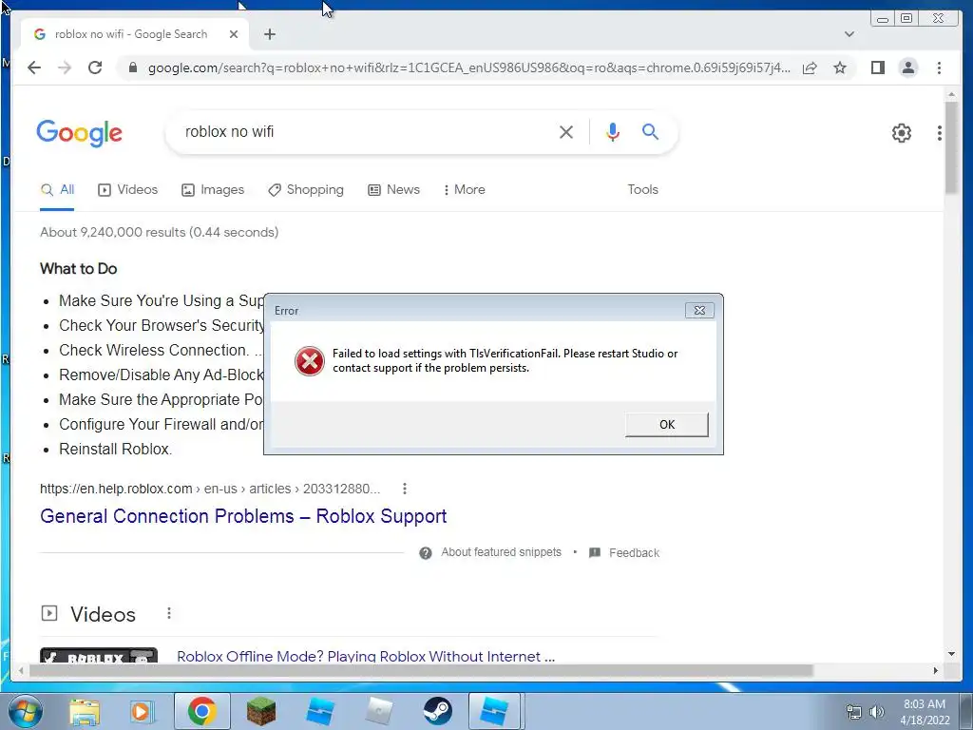Open the site lock info icon
Screen dimensions: 973x730
tap(132, 67)
